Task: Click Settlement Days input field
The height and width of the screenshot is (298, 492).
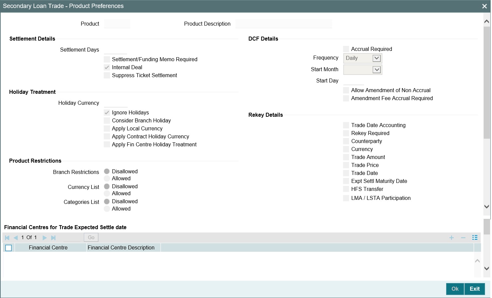Action: pyautogui.click(x=115, y=50)
